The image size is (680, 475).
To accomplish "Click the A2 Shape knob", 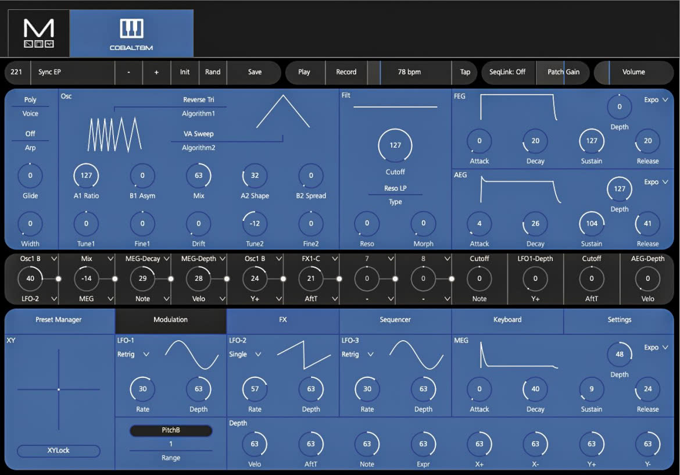I will click(255, 176).
